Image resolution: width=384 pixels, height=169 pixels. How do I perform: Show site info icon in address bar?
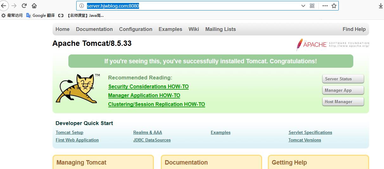[x=81, y=6]
